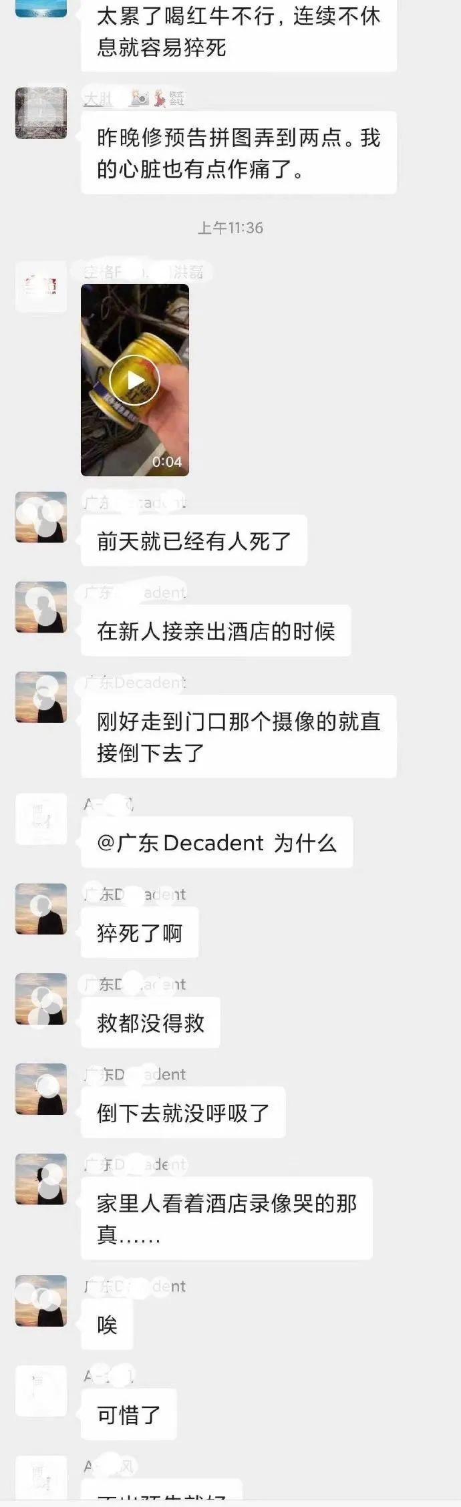The height and width of the screenshot is (1507, 461).
Task: Tap the top blue avatar beside 太累了喝红牛
Action: [41, 8]
